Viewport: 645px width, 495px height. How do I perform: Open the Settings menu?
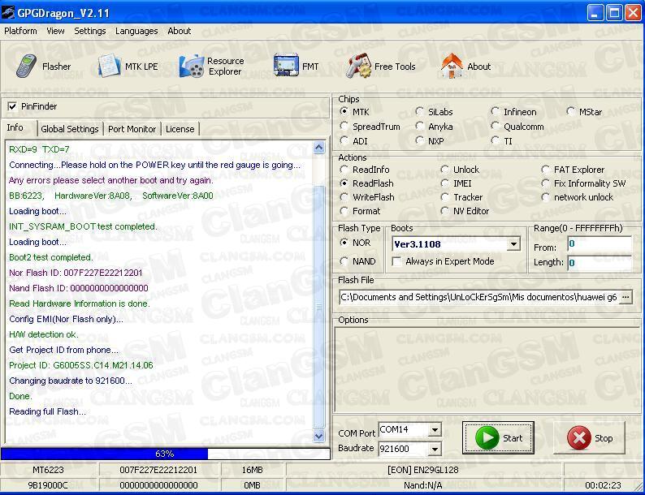[90, 31]
